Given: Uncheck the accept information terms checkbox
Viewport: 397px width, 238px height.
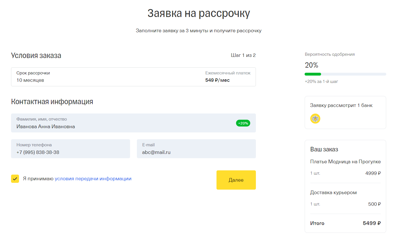Looking at the screenshot, I should tap(15, 179).
